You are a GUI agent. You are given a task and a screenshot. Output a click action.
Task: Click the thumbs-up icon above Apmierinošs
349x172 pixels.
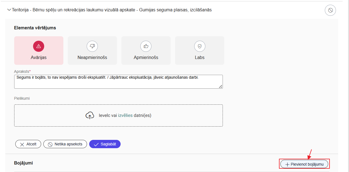coord(146,46)
